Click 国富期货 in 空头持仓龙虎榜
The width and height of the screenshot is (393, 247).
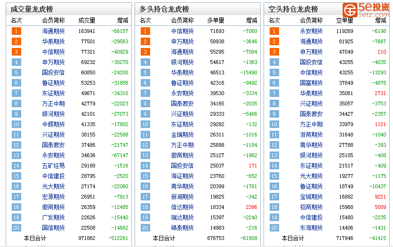pos(311,83)
